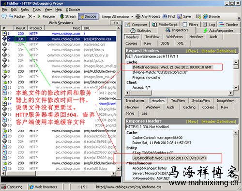Click the request [Header Definitions] link
Viewport: 242px width, 191px height.
(x=219, y=51)
